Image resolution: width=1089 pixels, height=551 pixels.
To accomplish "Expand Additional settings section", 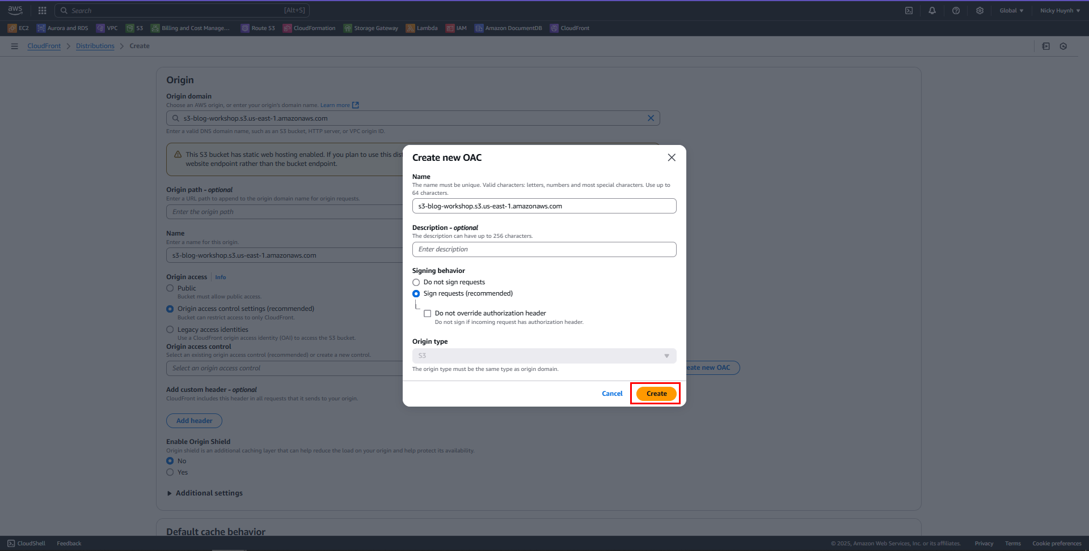I will pos(205,493).
